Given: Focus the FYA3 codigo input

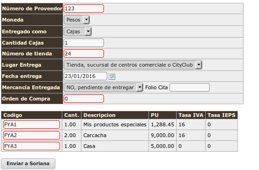Looking at the screenshot, I should (x=31, y=146).
